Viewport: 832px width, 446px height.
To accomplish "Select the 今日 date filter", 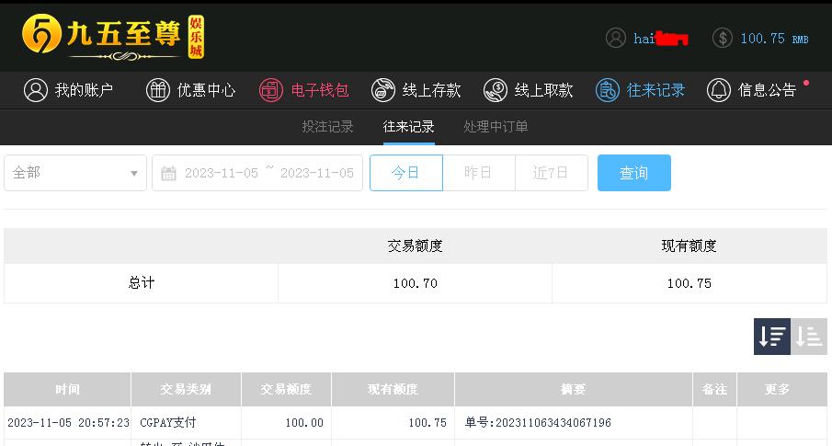I will (x=406, y=173).
